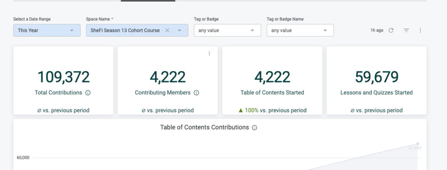
Task: Expand the Space Name dropdown arrow
Action: (180, 30)
